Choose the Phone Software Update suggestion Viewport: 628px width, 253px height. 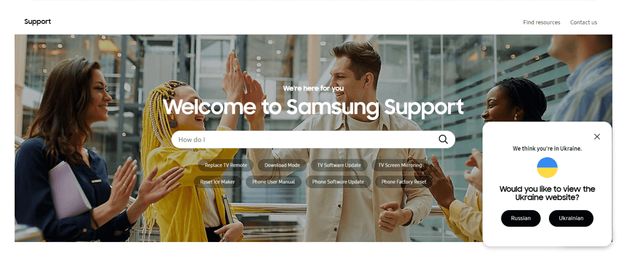coord(338,182)
